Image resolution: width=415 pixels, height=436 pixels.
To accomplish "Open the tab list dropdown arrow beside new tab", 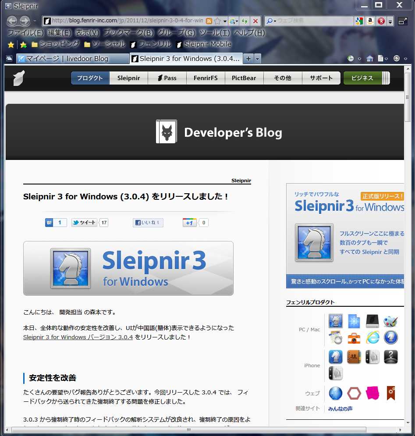I will tap(258, 59).
